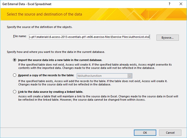Viewport: 187px width, 138px height.
Task: Choose the Append a copy radio button
Action: coord(14,75)
